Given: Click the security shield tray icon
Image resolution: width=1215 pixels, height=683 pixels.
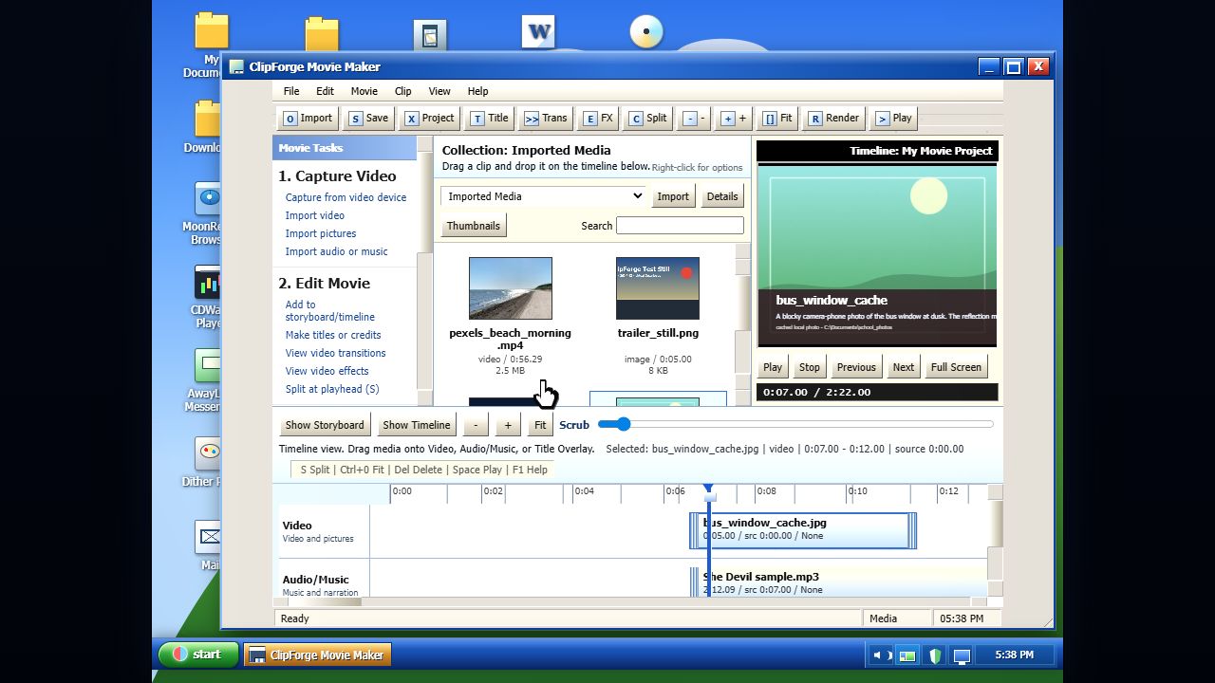Looking at the screenshot, I should (x=935, y=655).
